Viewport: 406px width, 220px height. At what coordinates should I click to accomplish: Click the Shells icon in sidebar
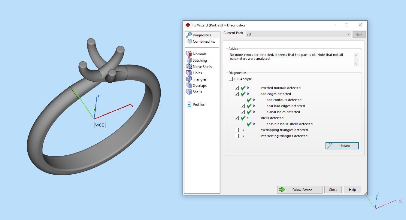coord(189,92)
